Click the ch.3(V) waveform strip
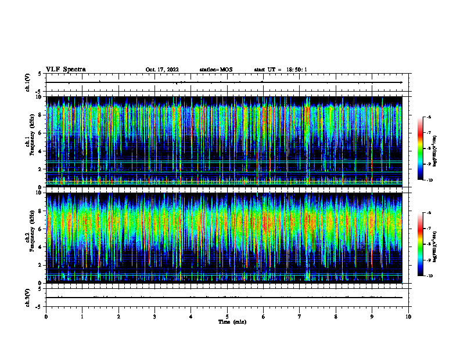The width and height of the screenshot is (460, 355). pos(227,298)
